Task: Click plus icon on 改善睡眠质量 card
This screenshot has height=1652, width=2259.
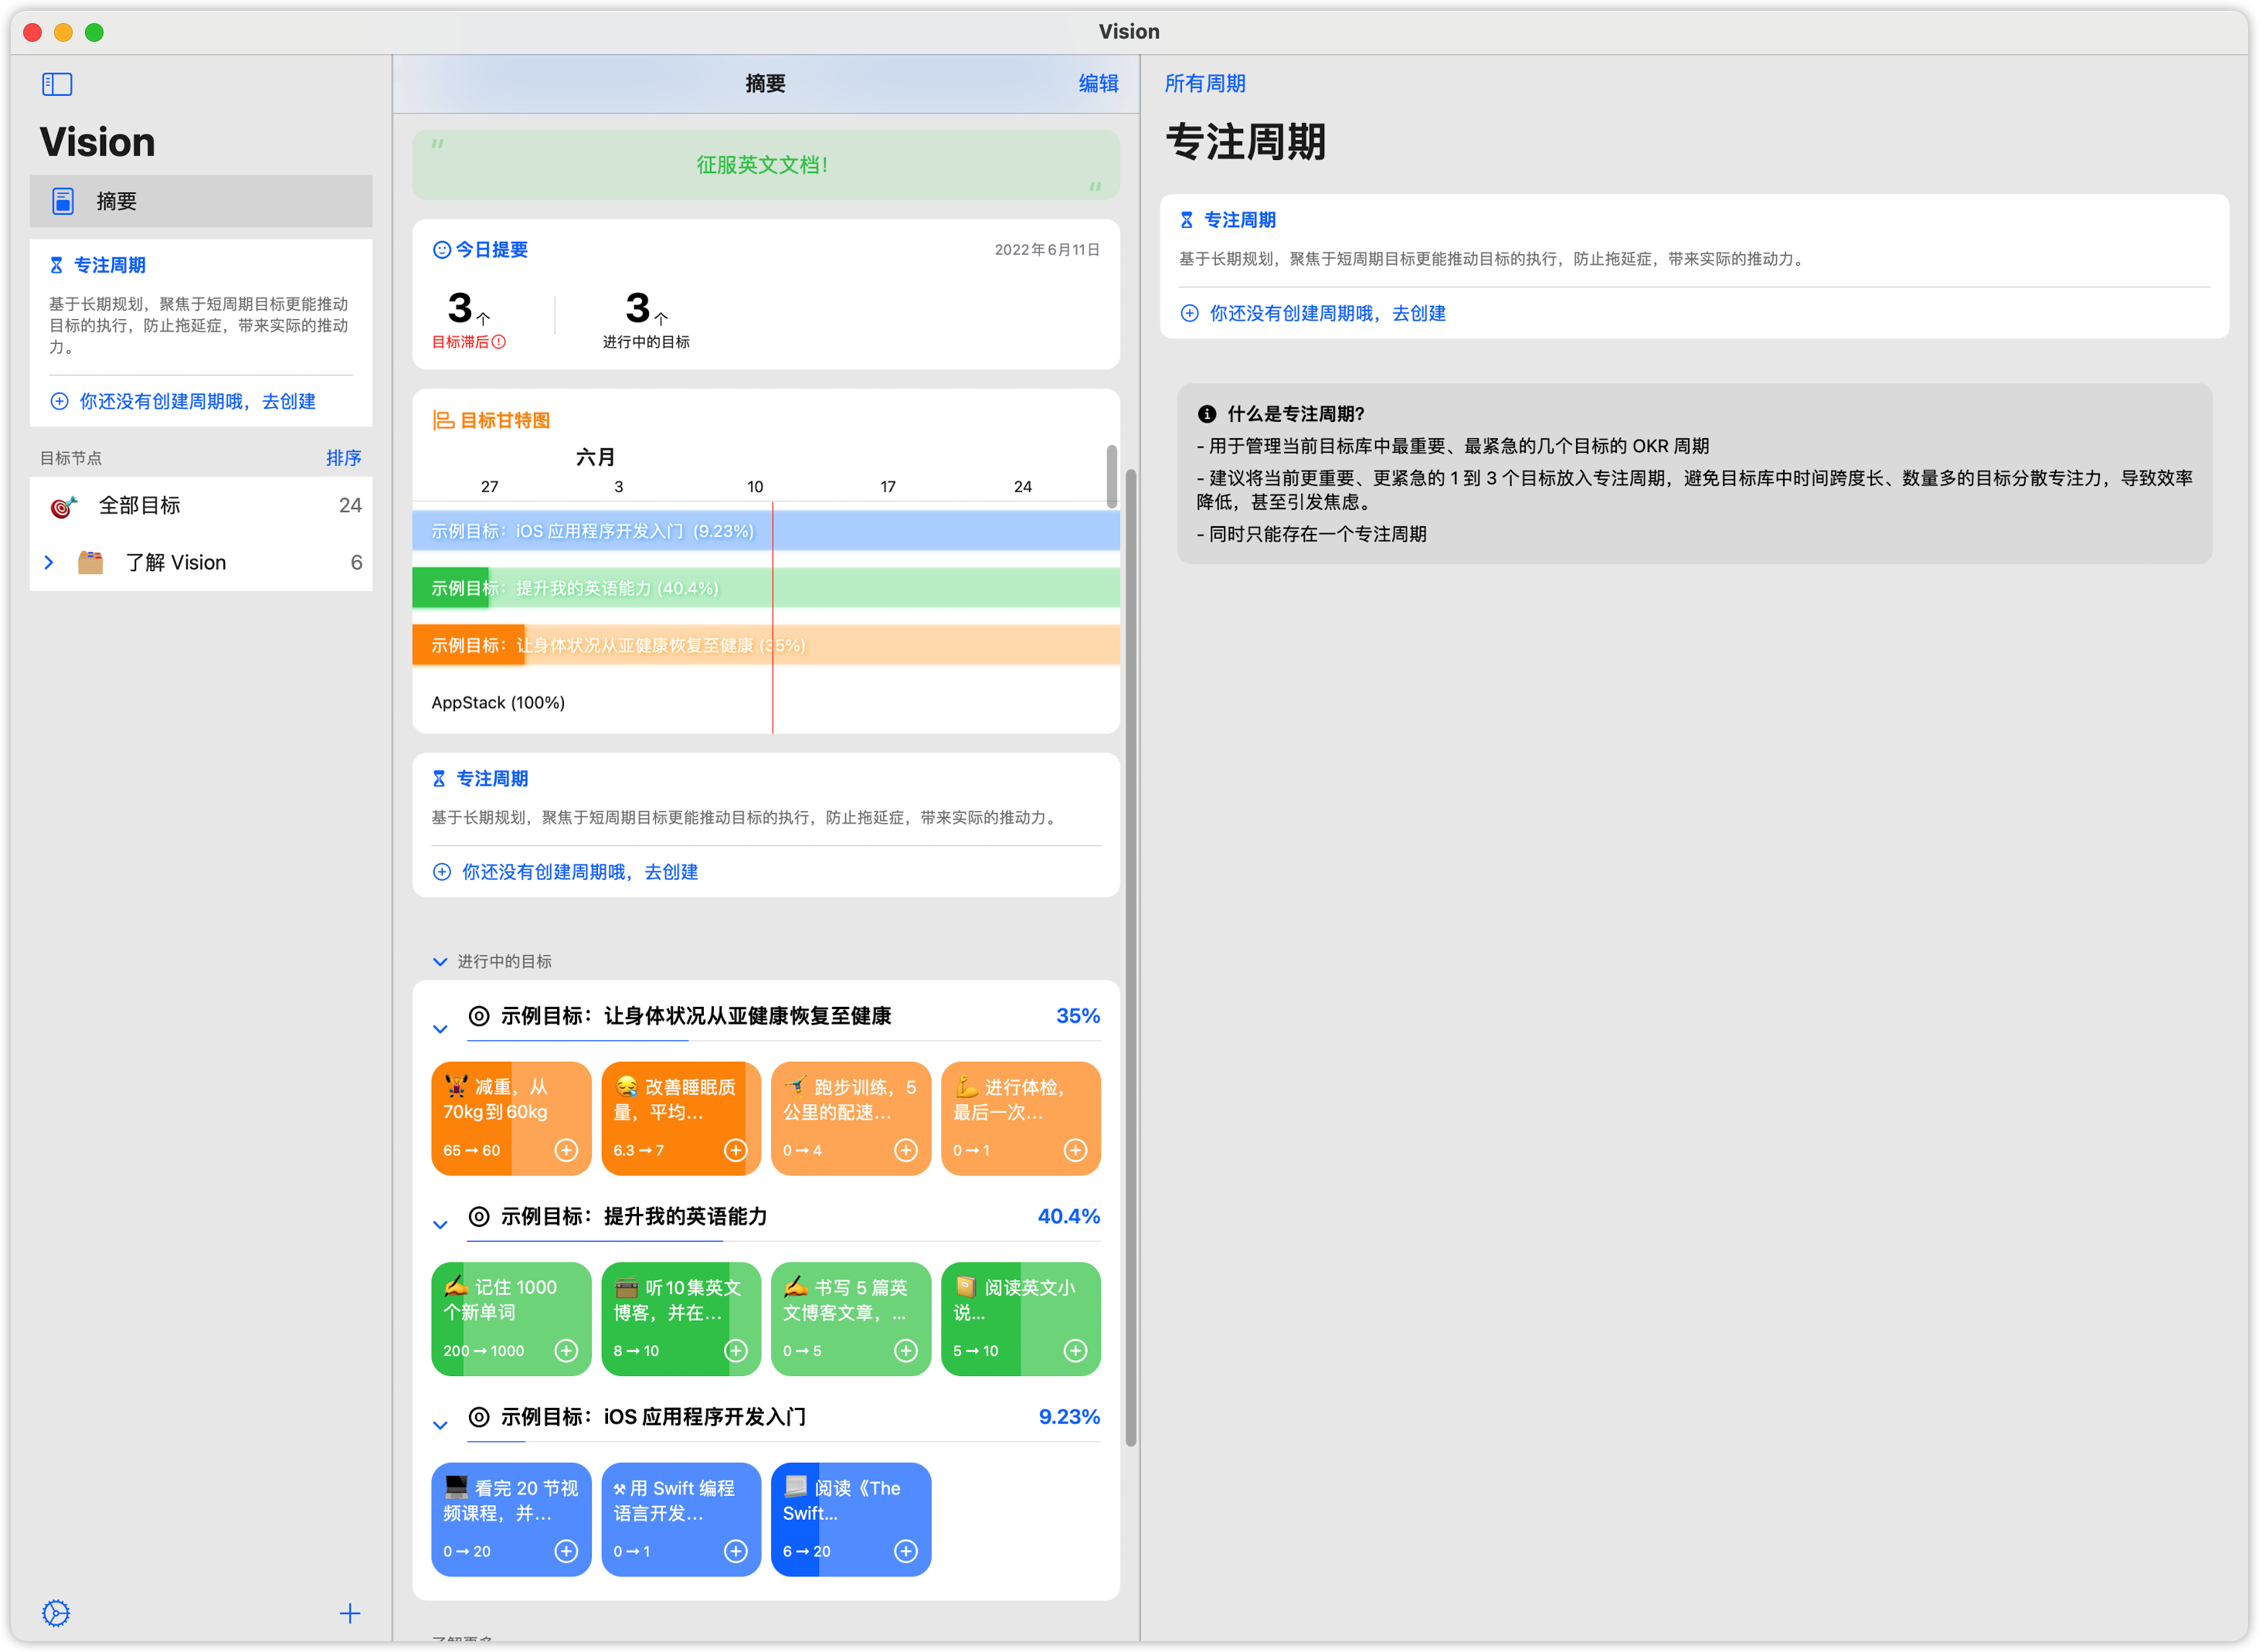Action: coord(735,1150)
